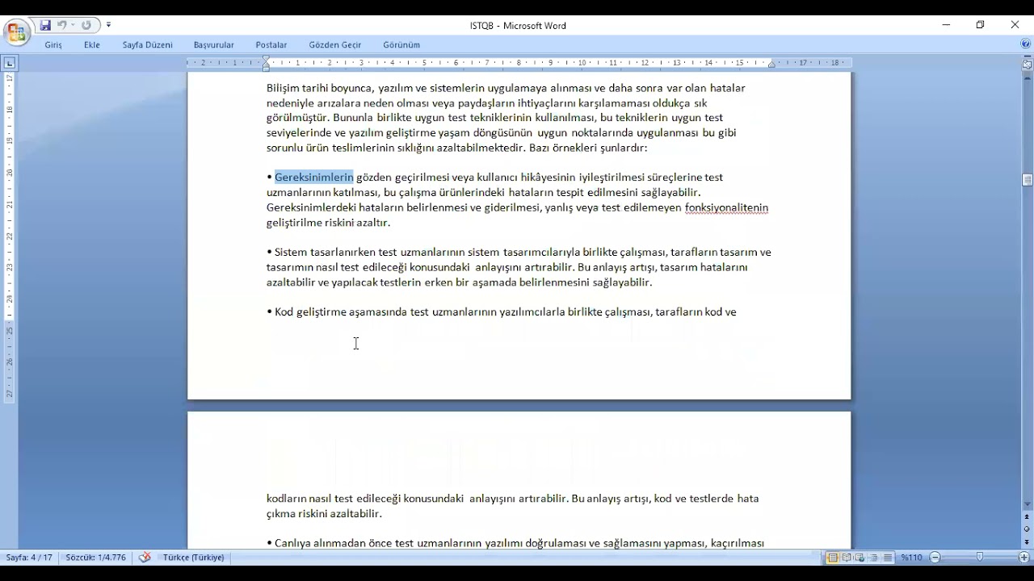Redo the last action
The height and width of the screenshot is (581, 1034).
pos(86,26)
